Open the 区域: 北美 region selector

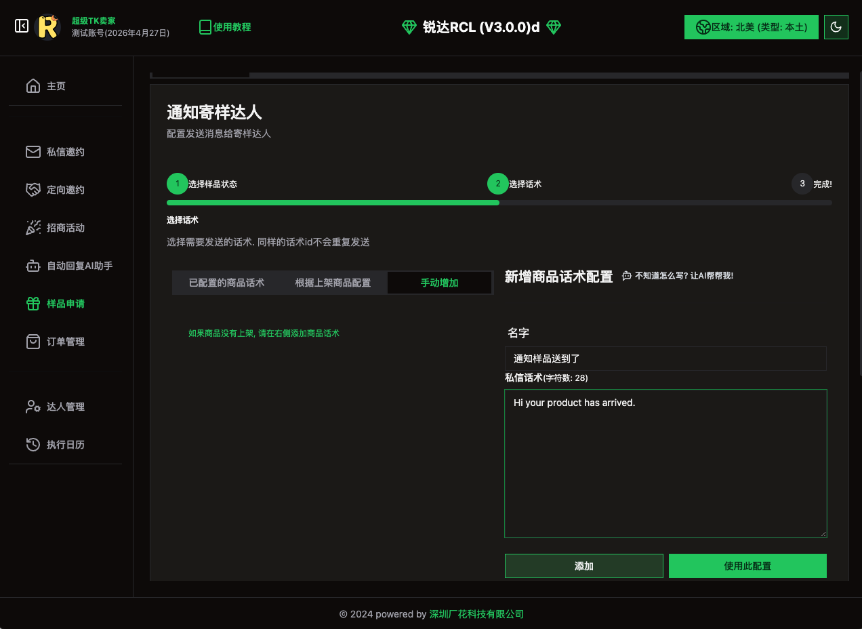[x=751, y=27]
